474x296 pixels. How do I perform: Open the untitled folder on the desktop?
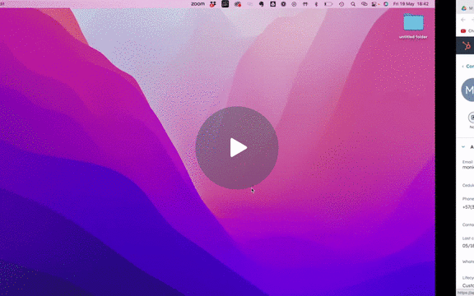tap(413, 26)
